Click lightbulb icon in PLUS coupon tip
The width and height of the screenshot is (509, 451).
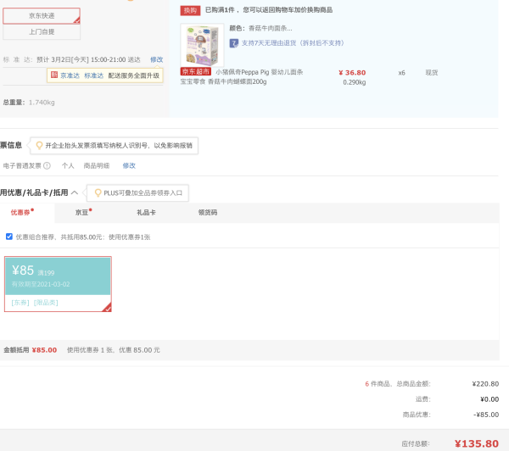tap(98, 193)
